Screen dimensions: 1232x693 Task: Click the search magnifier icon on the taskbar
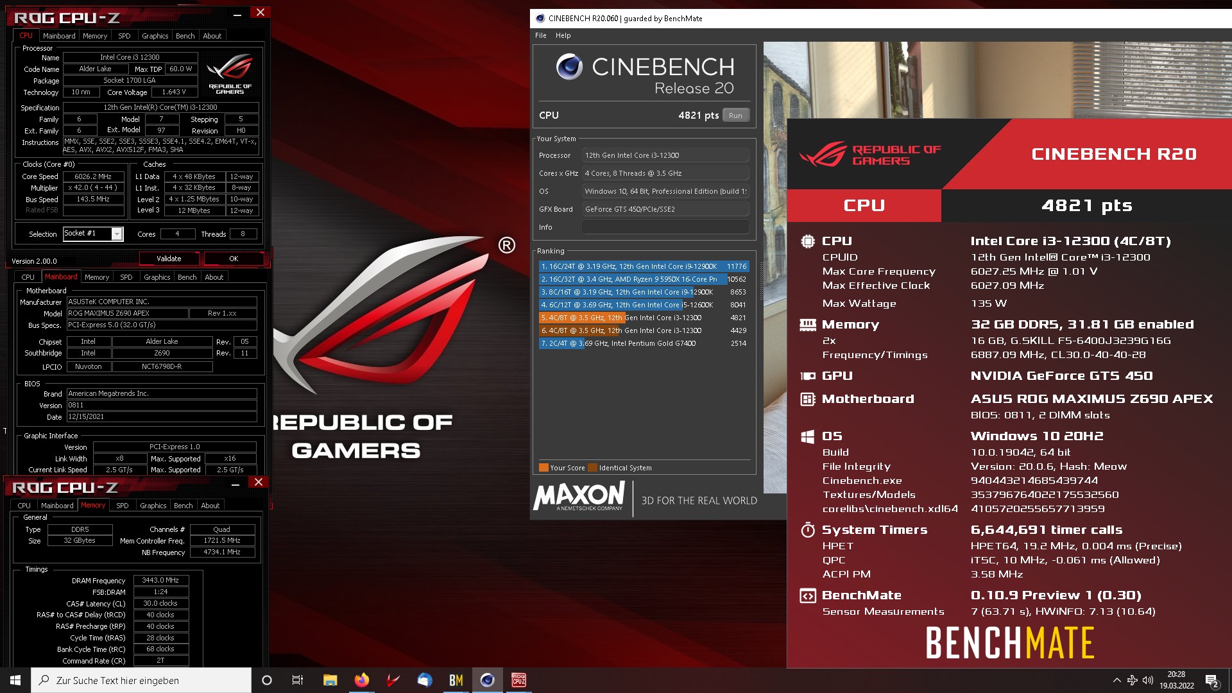44,680
